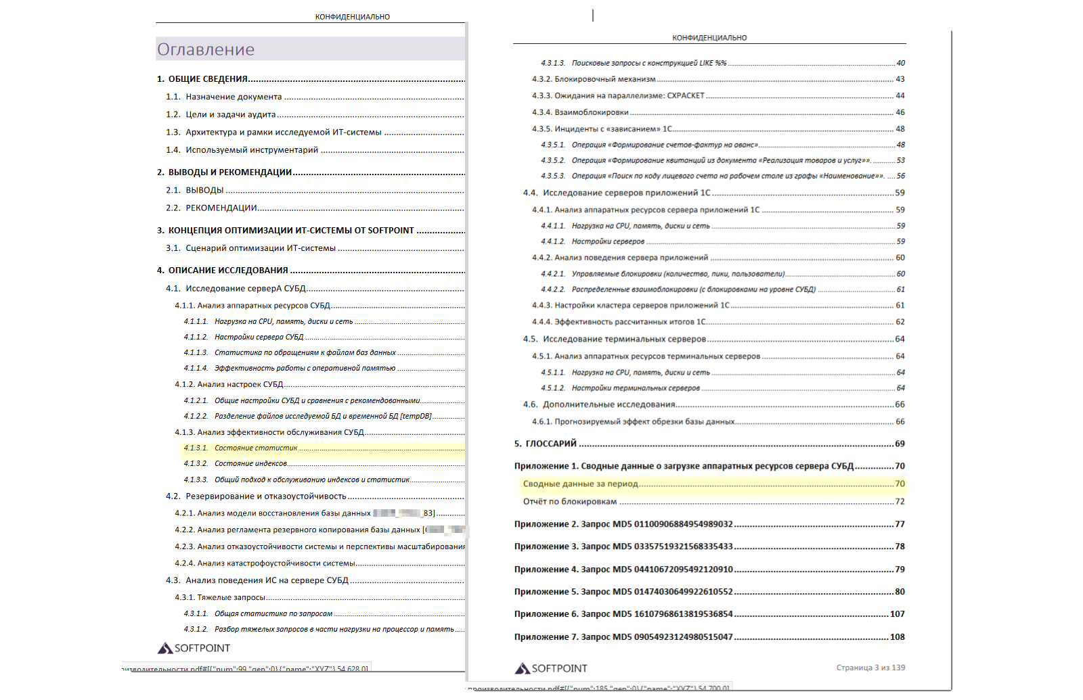Viewport: 1083px width, 700px height.
Task: Select '4.3.5.1. Формирование счетов-фактур на аванс'
Action: click(723, 145)
